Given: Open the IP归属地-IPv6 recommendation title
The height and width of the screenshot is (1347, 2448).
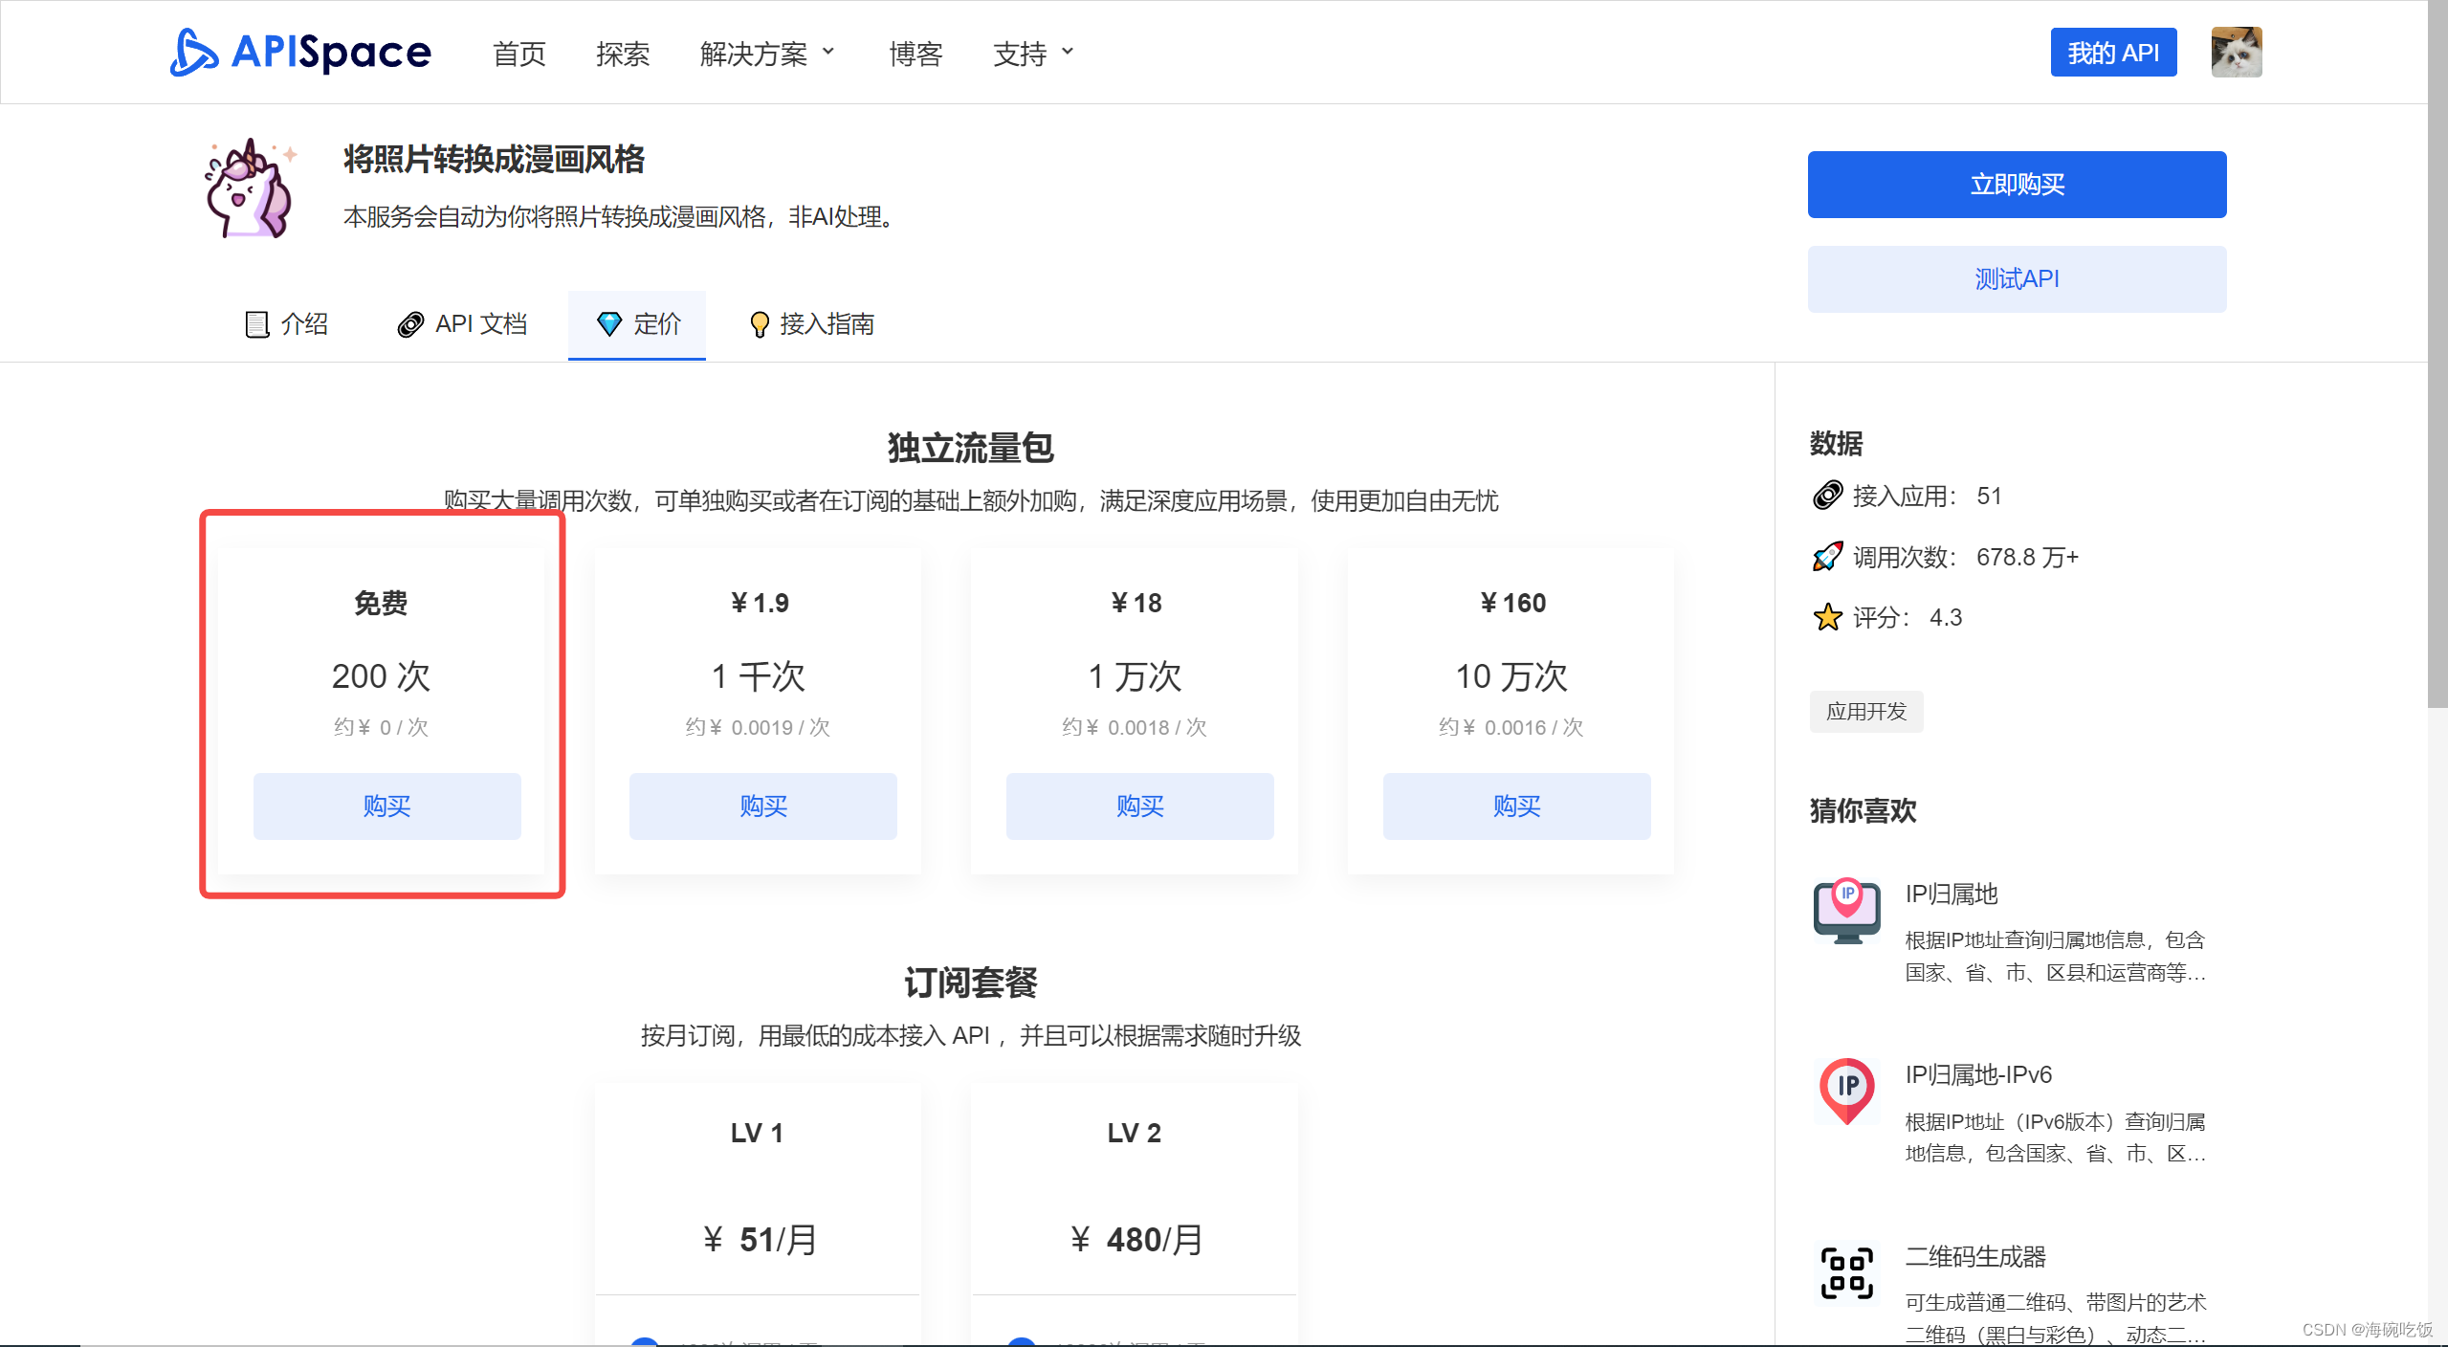Looking at the screenshot, I should point(1978,1074).
